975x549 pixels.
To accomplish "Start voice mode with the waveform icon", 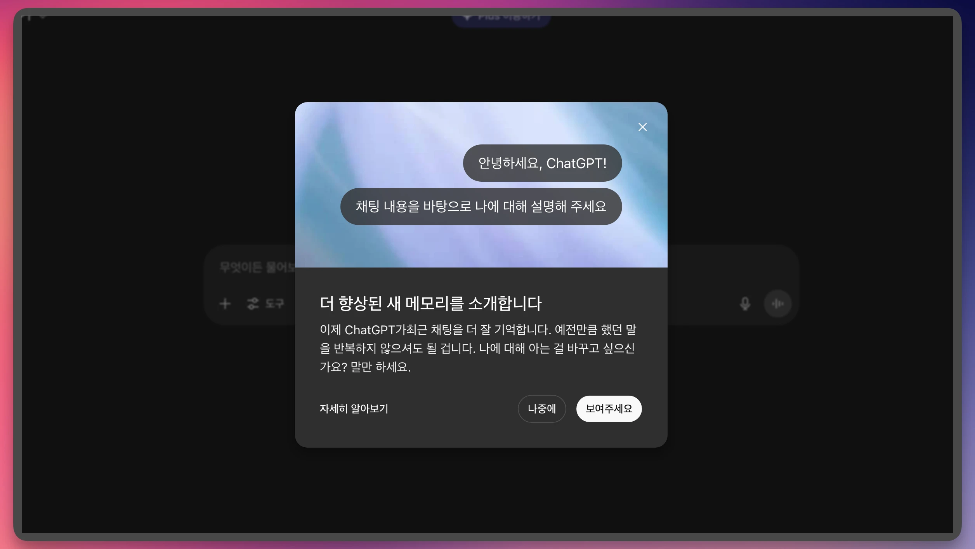I will click(777, 303).
